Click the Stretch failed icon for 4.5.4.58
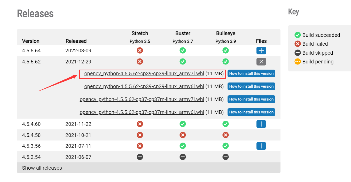This screenshot has width=351, height=182. pyautogui.click(x=140, y=135)
